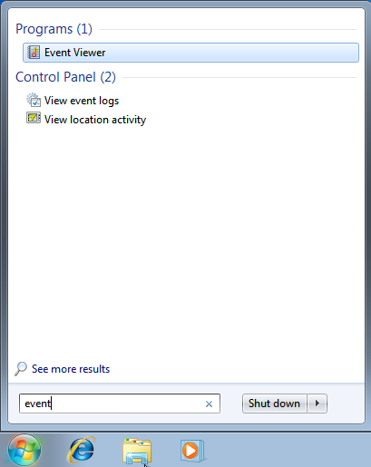The height and width of the screenshot is (467, 371).
Task: Open Windows Media Player from taskbar
Action: tap(192, 451)
